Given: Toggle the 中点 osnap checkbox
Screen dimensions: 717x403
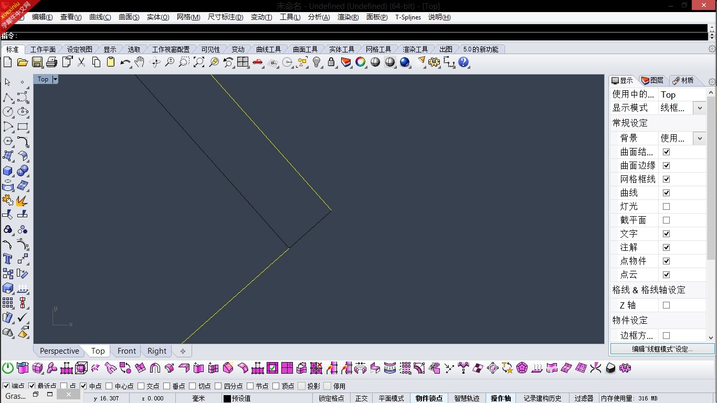Looking at the screenshot, I should [x=83, y=386].
